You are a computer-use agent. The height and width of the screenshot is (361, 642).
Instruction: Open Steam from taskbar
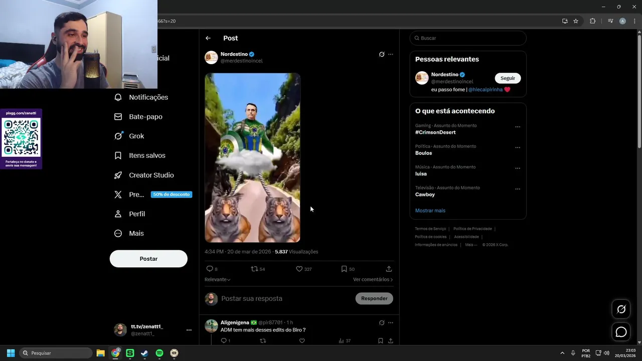click(x=144, y=353)
